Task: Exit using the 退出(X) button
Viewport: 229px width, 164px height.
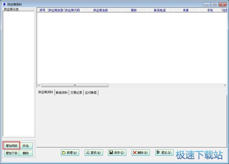Action: (164, 153)
